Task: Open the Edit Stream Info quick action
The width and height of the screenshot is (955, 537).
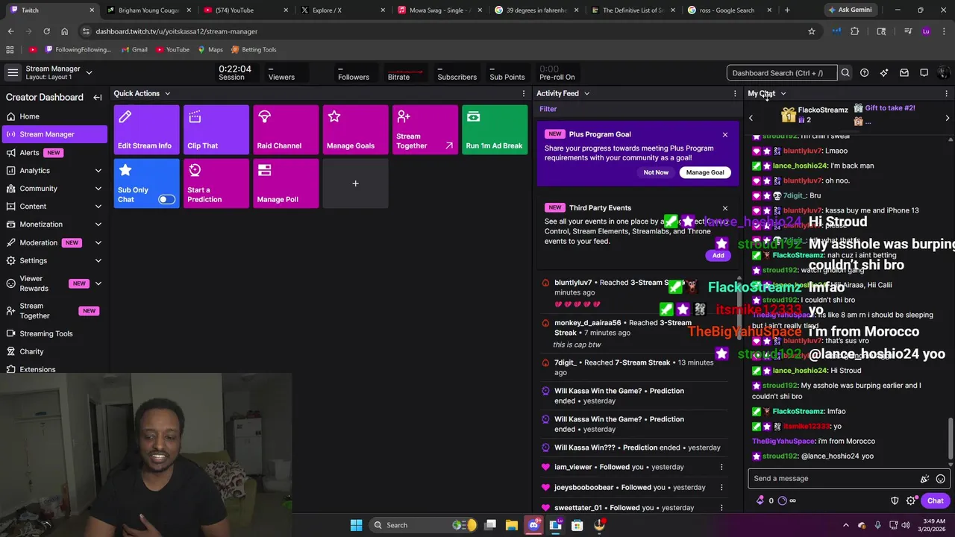Action: (x=146, y=130)
